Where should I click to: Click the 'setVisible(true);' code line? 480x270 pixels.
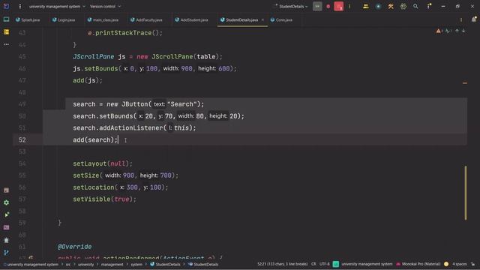pos(105,199)
